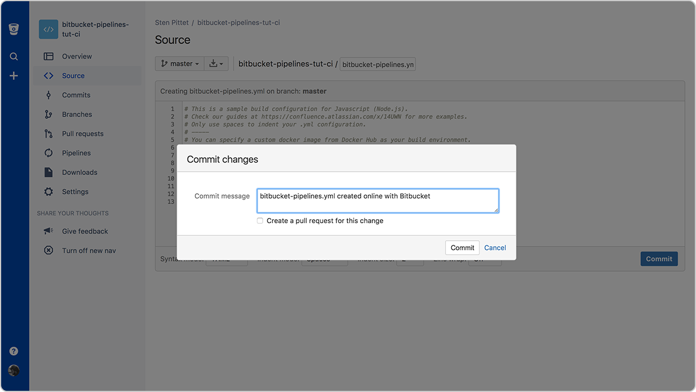Open Downloads using its document icon

(x=48, y=172)
